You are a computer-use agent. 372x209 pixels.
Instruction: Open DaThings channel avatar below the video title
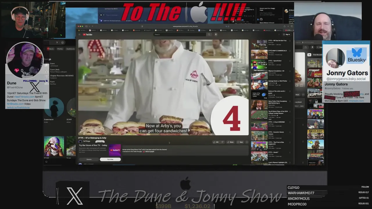coord(81,142)
